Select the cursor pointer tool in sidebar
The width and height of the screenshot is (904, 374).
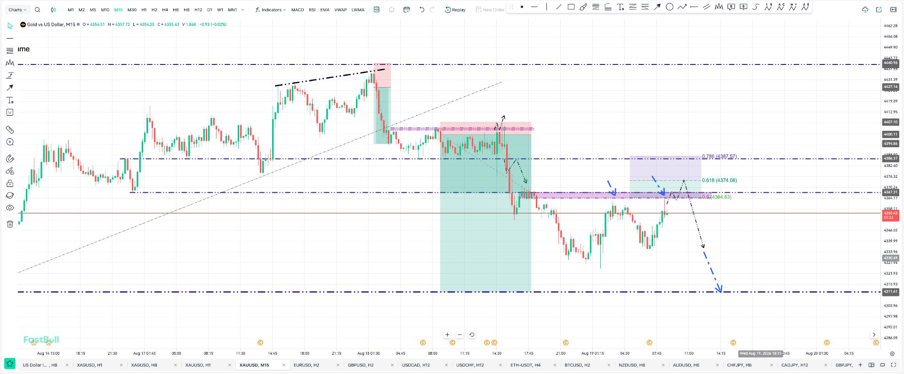[x=10, y=26]
